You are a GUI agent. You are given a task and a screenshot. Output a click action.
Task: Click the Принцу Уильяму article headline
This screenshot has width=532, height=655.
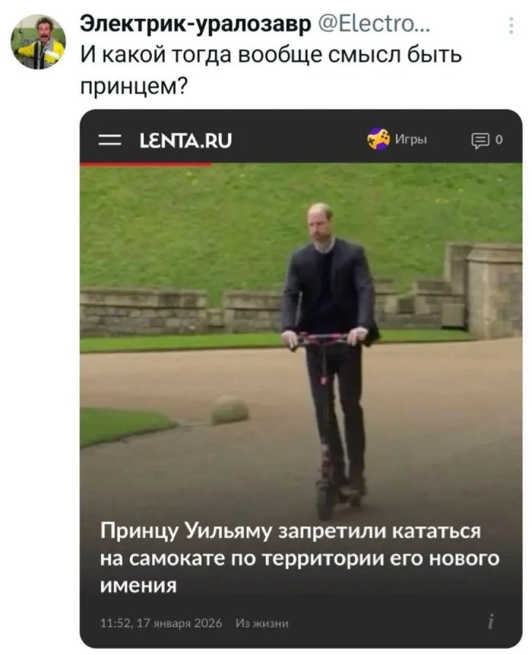point(299,558)
